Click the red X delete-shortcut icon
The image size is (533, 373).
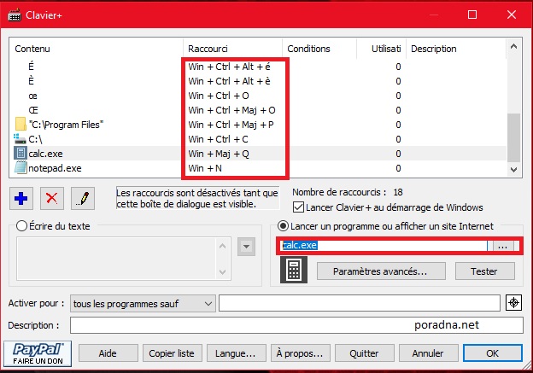[x=51, y=198]
